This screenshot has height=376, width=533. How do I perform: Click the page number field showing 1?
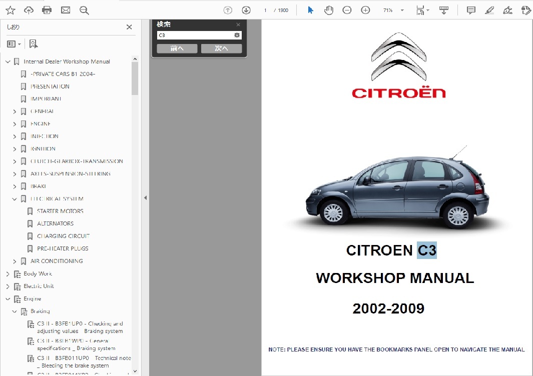point(265,10)
